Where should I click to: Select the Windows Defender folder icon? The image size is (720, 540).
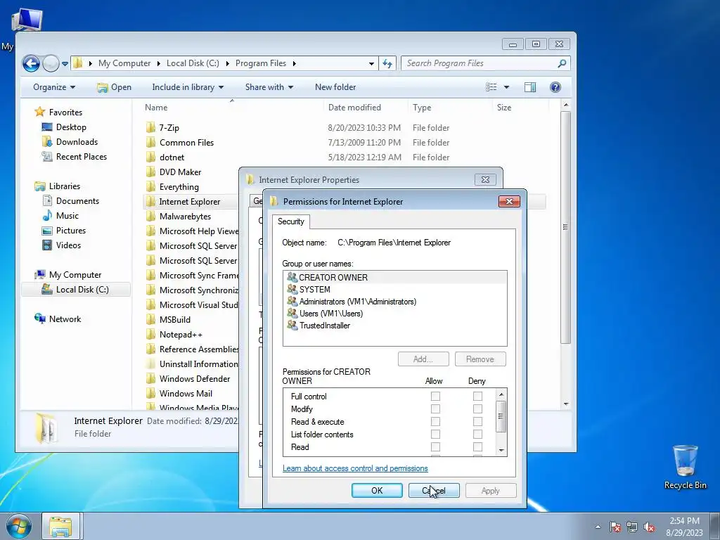coord(150,378)
